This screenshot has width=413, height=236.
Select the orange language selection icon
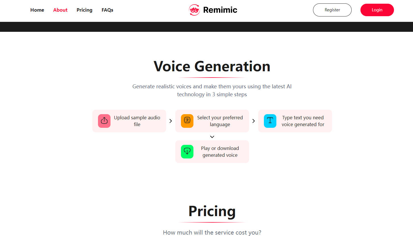(x=187, y=121)
